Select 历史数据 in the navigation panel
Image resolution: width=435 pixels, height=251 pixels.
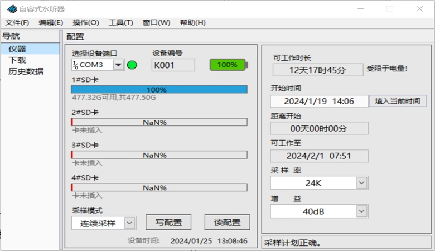pos(26,71)
